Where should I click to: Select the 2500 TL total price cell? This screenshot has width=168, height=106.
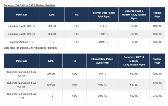pos(157,42)
